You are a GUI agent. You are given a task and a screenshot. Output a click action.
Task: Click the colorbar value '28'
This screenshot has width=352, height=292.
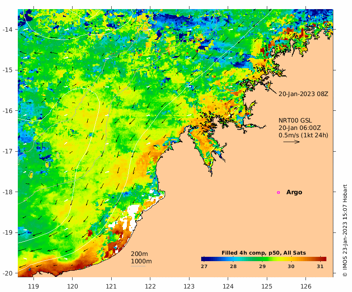(x=233, y=266)
